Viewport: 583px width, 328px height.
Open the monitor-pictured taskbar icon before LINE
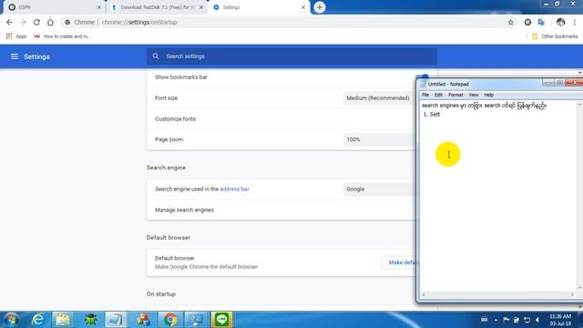tap(196, 320)
